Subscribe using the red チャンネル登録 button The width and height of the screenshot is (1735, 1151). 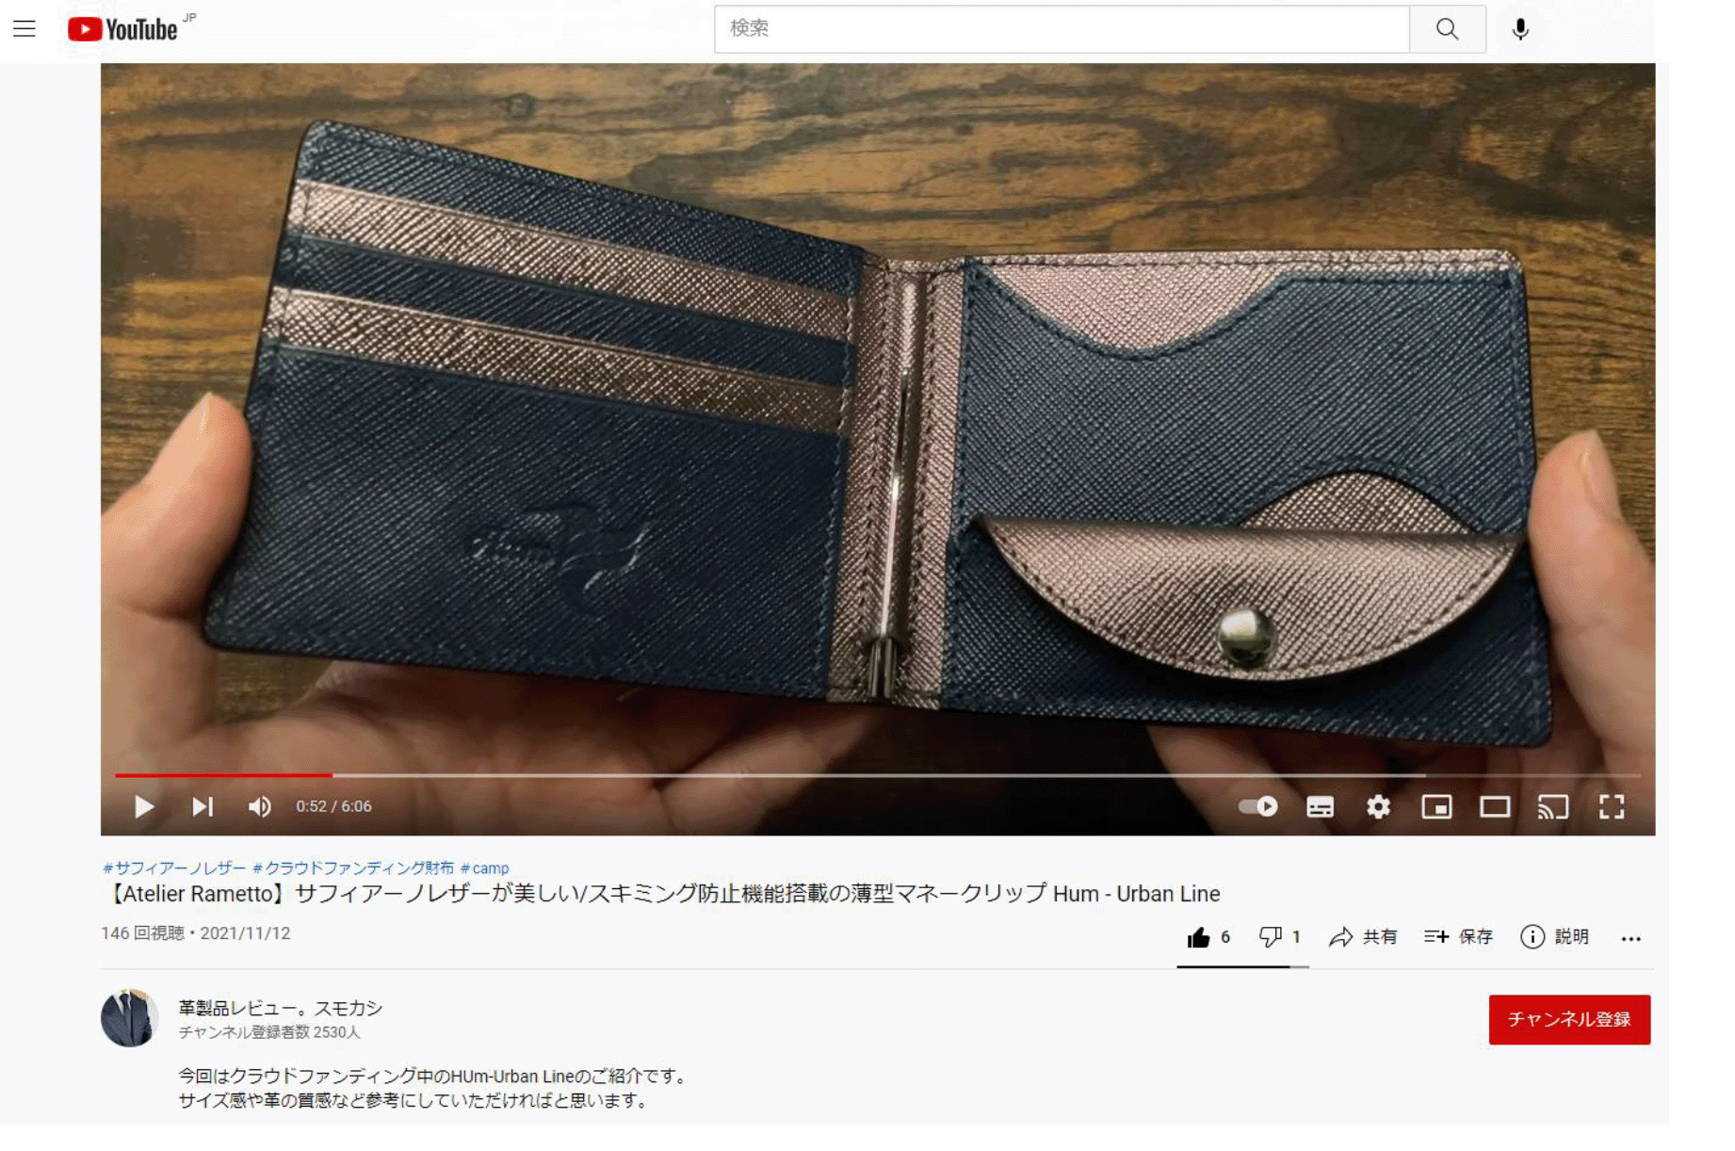[1568, 1019]
